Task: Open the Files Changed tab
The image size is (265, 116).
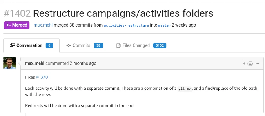Action: 136,46
